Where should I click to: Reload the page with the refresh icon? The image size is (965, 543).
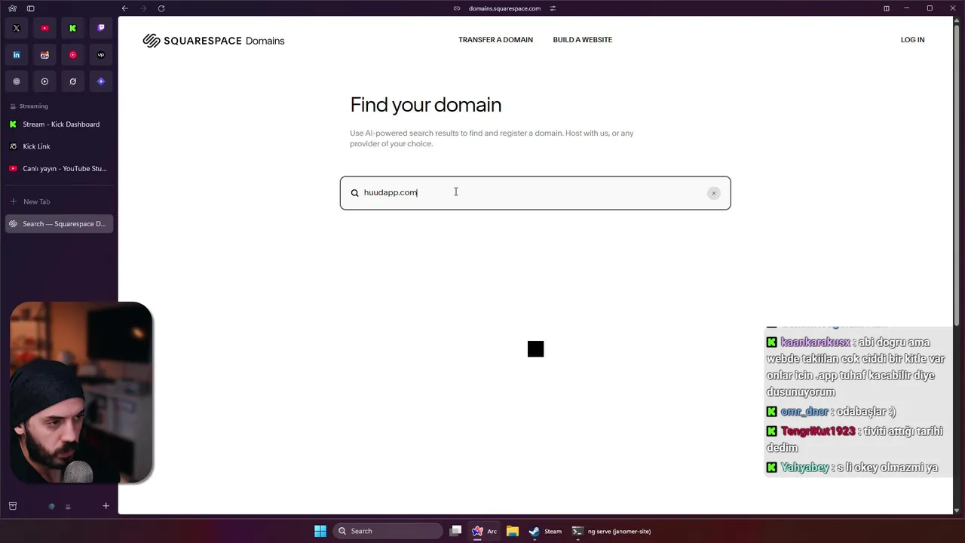161,8
